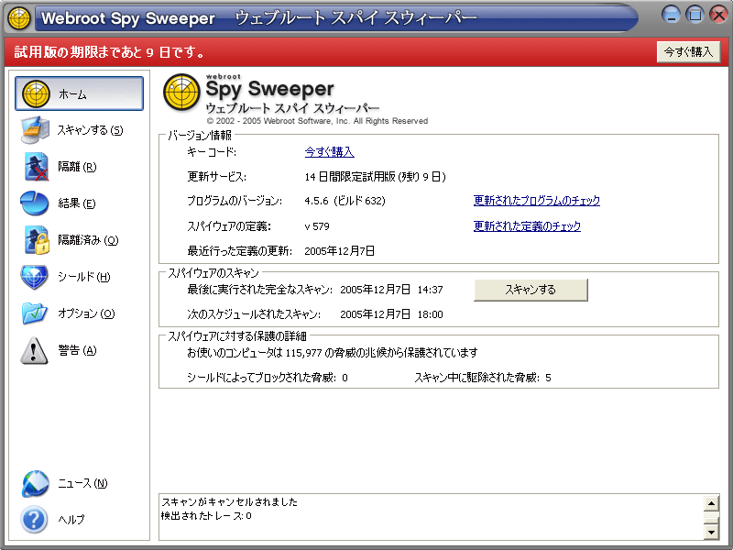Screen dimensions: 733x550
Task: Select the シールド (H) label
Action: pyautogui.click(x=83, y=277)
